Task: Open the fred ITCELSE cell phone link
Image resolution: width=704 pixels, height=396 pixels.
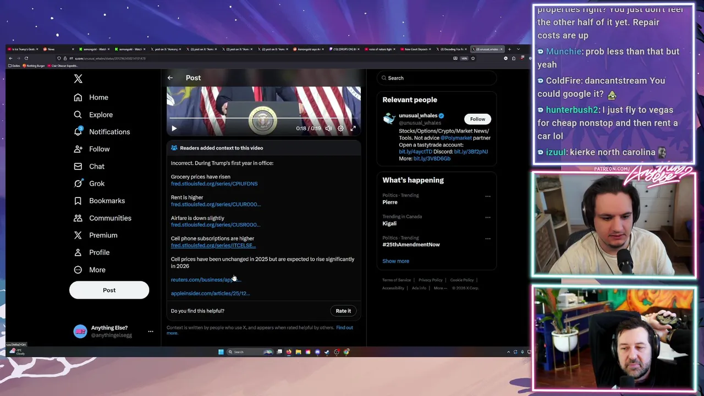Action: [213, 245]
